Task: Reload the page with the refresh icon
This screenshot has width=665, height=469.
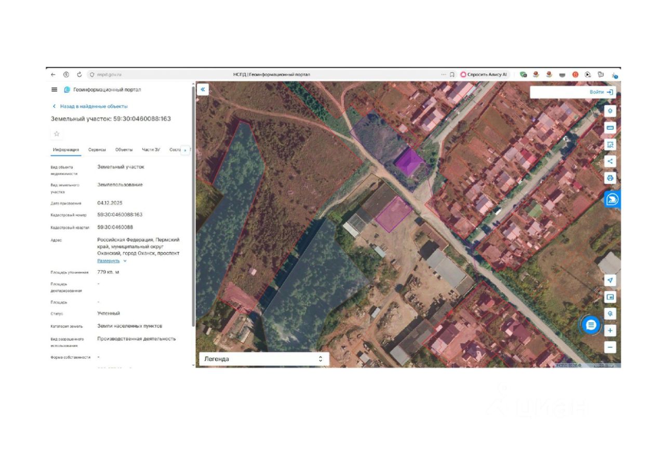Action: [79, 75]
